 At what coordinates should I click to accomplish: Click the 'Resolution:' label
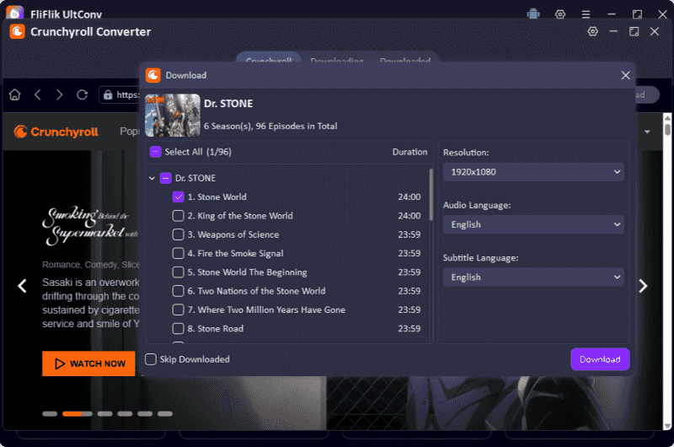[466, 153]
